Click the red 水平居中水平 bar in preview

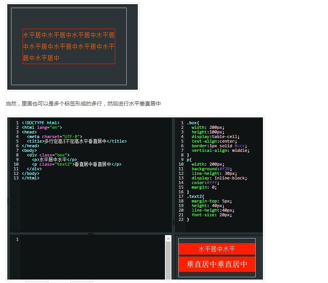(x=217, y=248)
